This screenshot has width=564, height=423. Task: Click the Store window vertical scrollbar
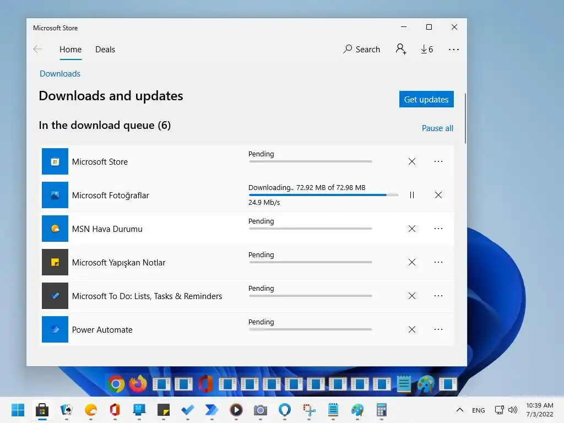point(465,119)
